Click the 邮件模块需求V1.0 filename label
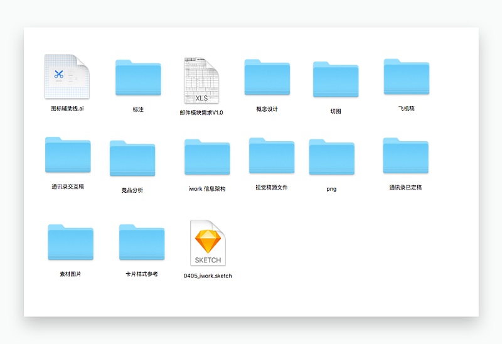The width and height of the screenshot is (502, 344). (201, 113)
